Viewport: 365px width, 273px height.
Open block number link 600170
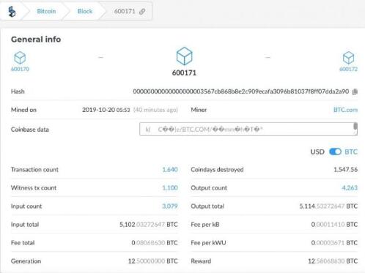point(20,69)
